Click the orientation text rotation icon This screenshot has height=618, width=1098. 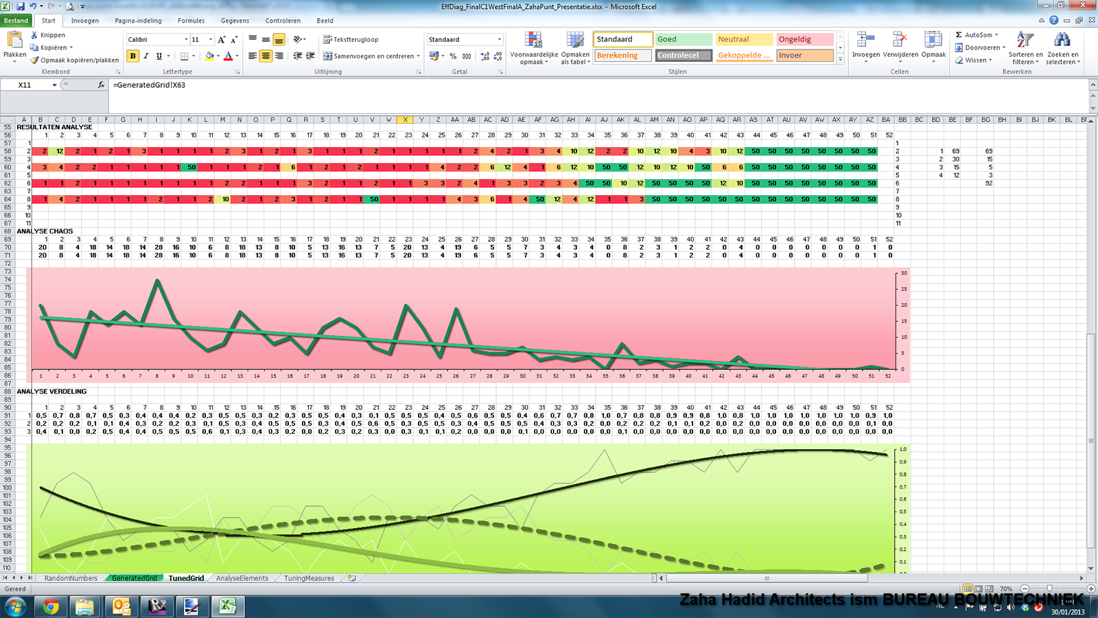point(297,40)
